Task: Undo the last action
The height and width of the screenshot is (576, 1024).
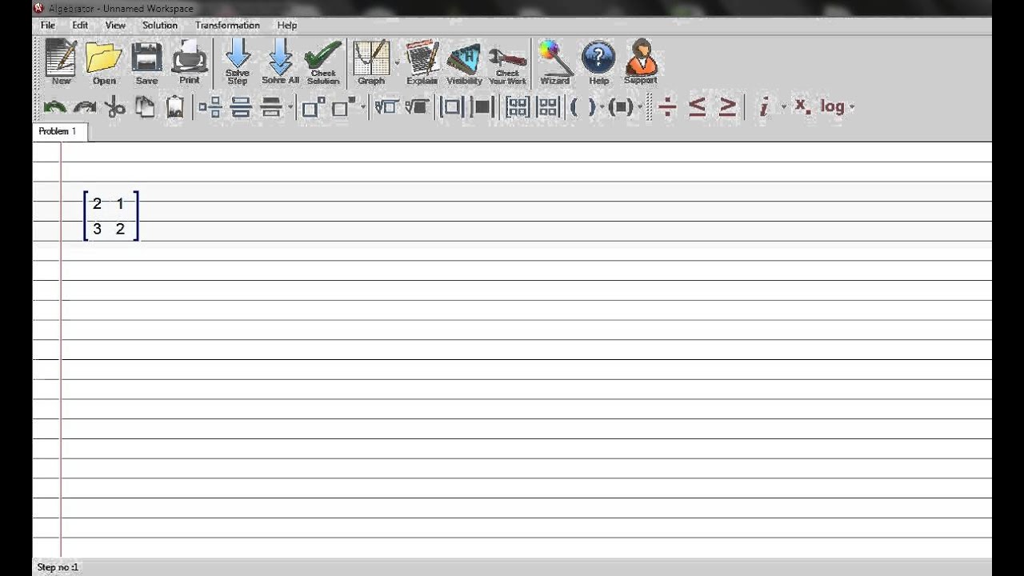Action: [54, 106]
